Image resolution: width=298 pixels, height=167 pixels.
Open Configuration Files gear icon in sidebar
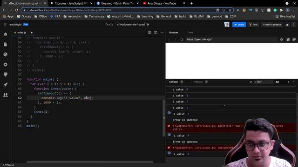point(5,64)
